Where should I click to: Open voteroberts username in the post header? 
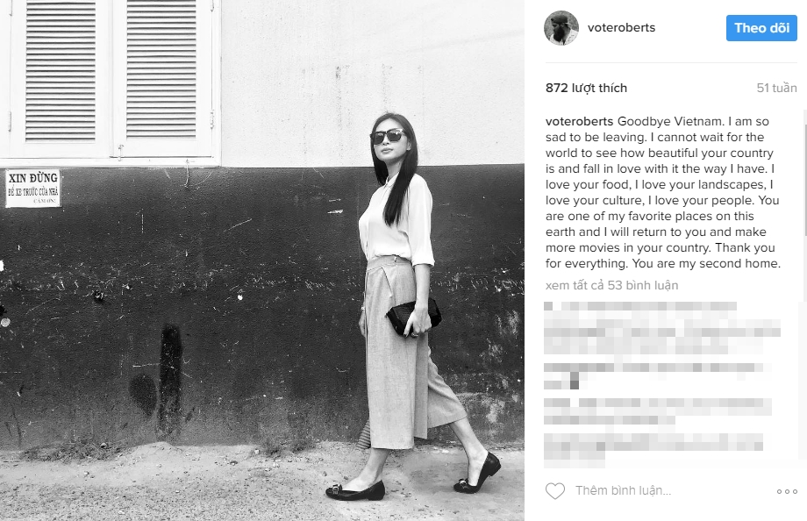click(x=621, y=28)
